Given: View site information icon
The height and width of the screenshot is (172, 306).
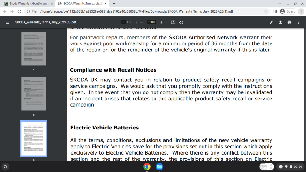Looking at the screenshot, I should [x=28, y=12].
